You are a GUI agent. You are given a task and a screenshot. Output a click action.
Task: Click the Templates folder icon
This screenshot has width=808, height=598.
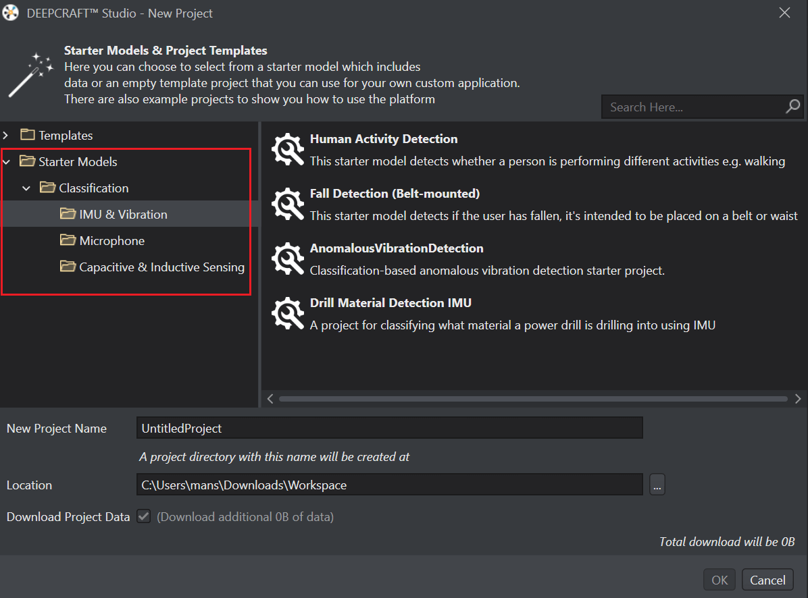coord(27,135)
